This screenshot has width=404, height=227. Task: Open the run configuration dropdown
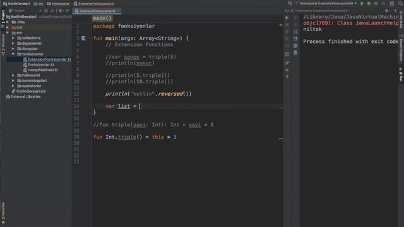(x=326, y=3)
